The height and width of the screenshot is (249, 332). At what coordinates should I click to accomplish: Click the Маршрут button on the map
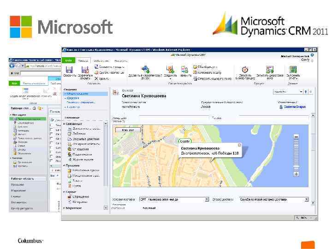[x=128, y=130]
